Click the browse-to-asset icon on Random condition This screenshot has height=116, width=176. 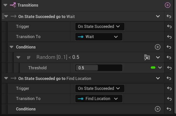pos(147,57)
